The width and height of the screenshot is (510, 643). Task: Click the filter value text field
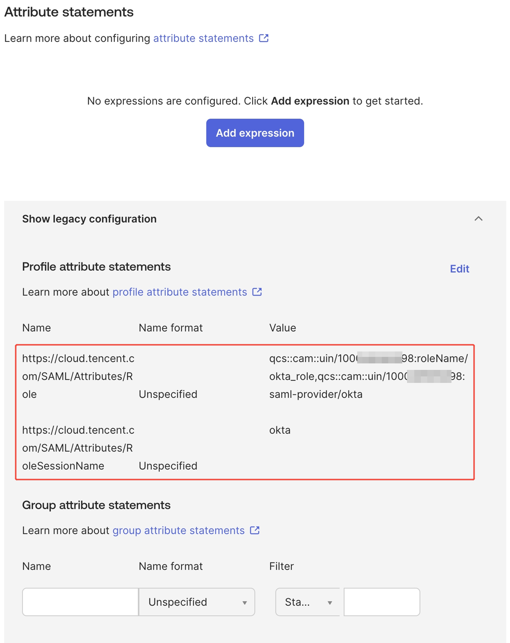[382, 602]
